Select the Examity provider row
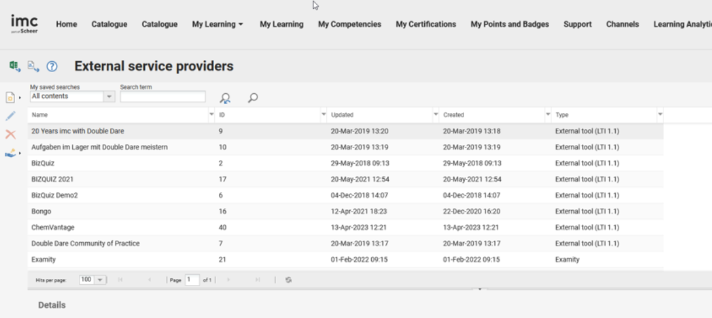712x318 pixels. pos(44,260)
